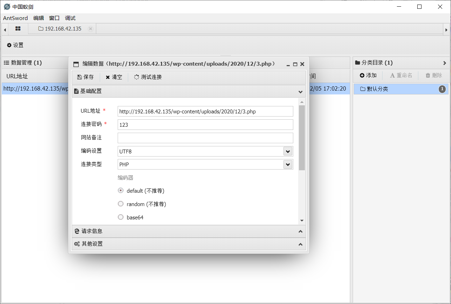Select the random encoder option
Image resolution: width=451 pixels, height=304 pixels.
(x=120, y=203)
